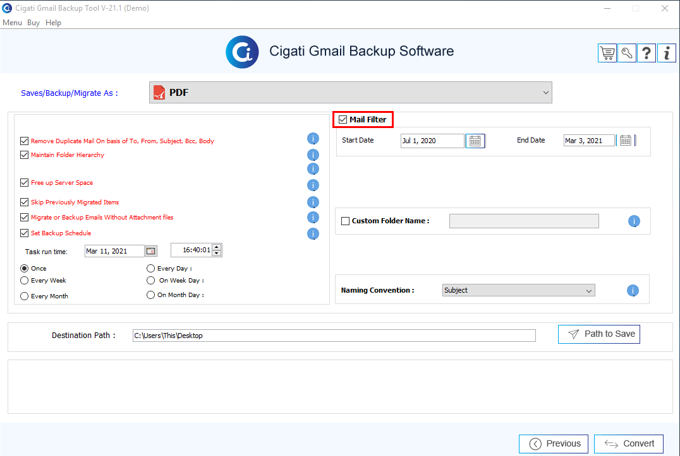Click the key activation icon

[627, 53]
